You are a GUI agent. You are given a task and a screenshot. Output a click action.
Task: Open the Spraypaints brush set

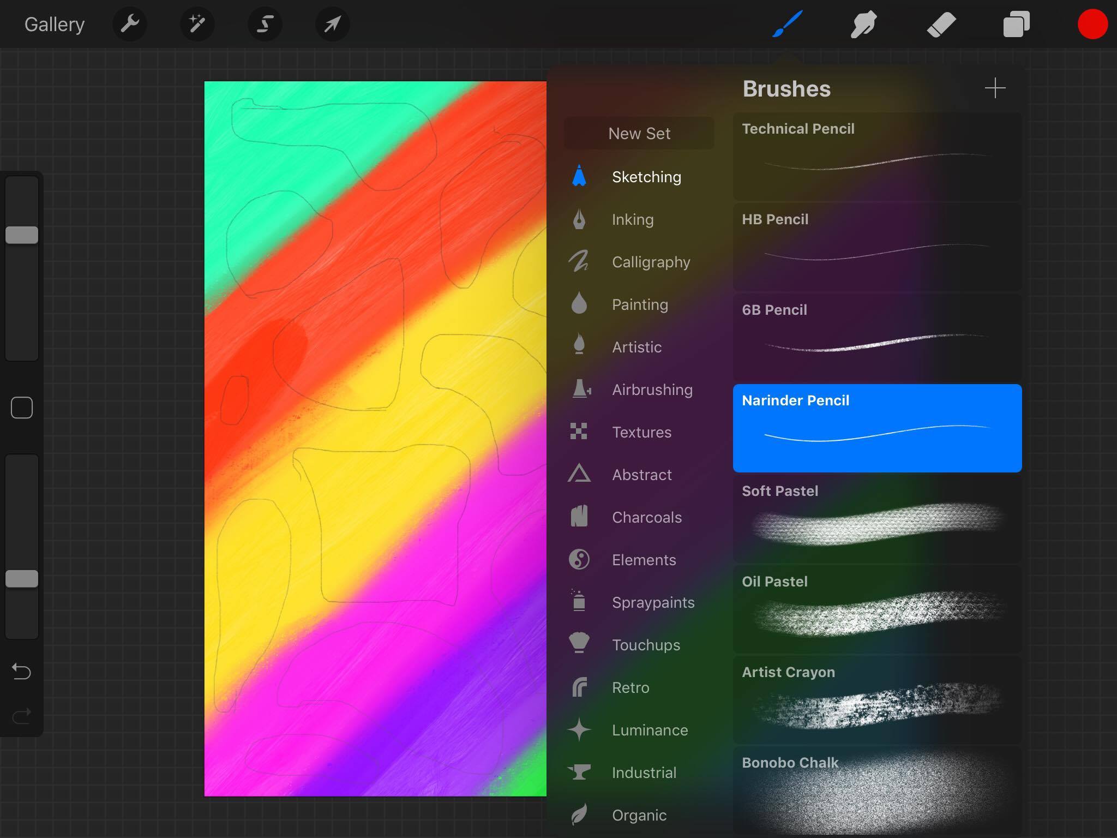(x=639, y=602)
